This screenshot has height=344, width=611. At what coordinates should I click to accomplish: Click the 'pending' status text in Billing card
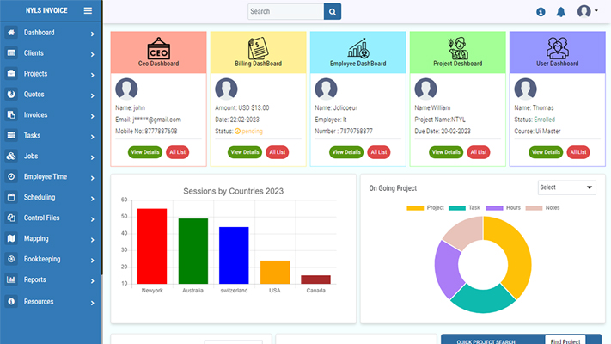pyautogui.click(x=252, y=131)
